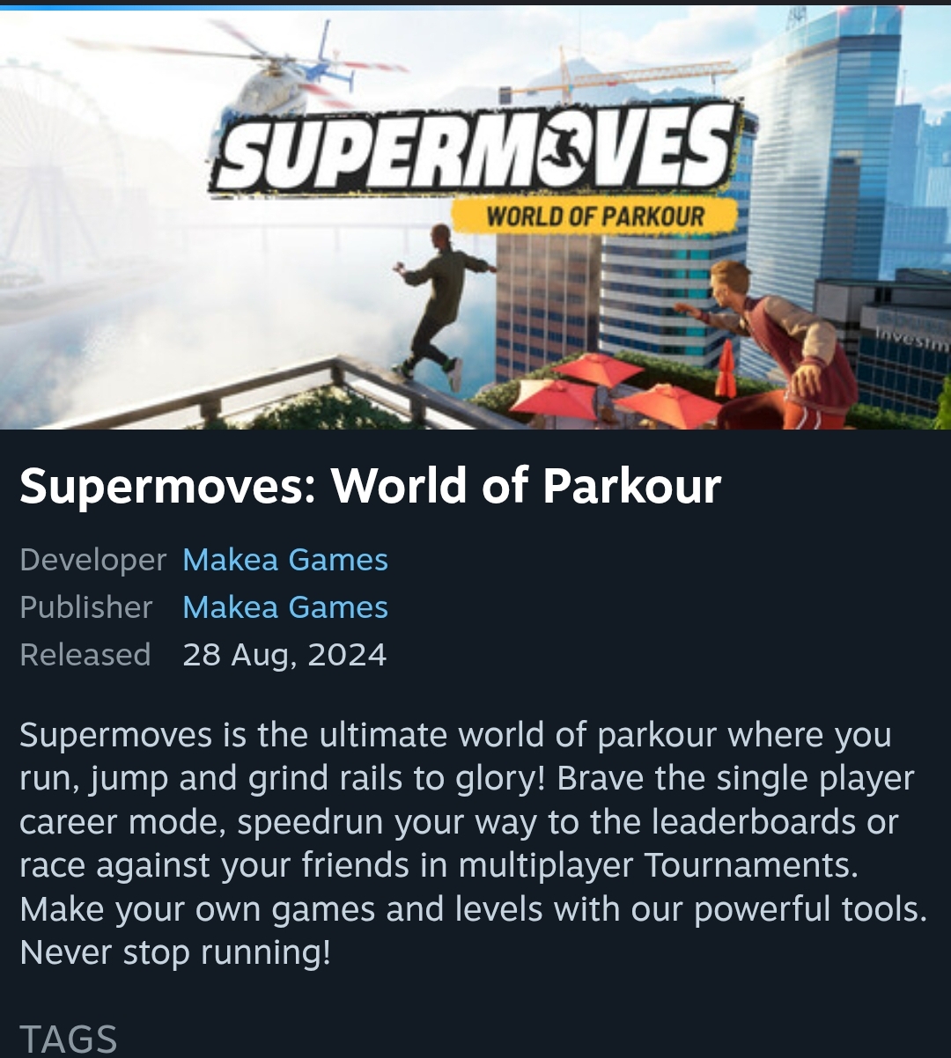
Task: Click the SUPERMOVES logo in the banner
Action: click(x=475, y=148)
